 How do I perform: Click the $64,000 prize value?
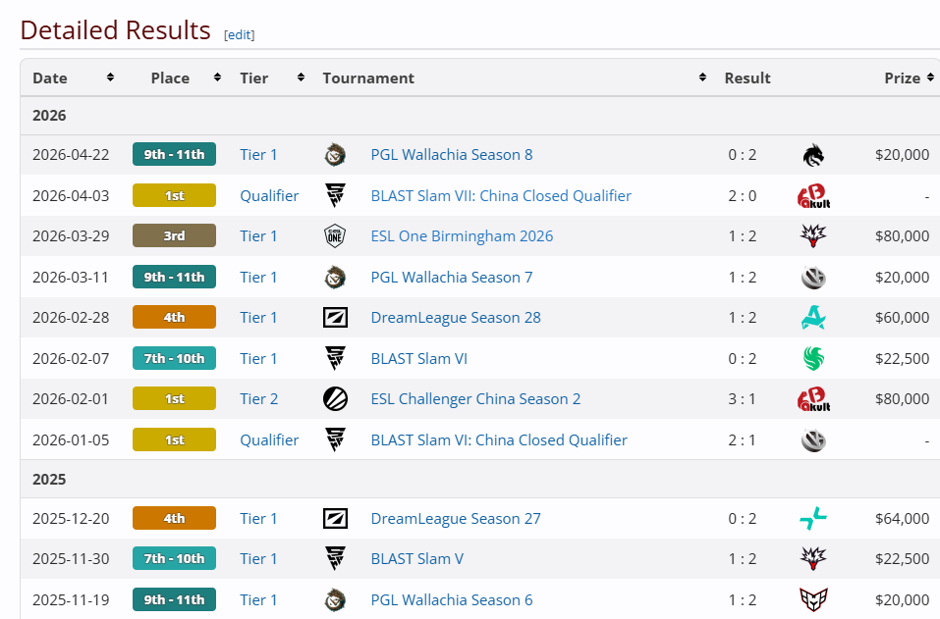(x=903, y=519)
